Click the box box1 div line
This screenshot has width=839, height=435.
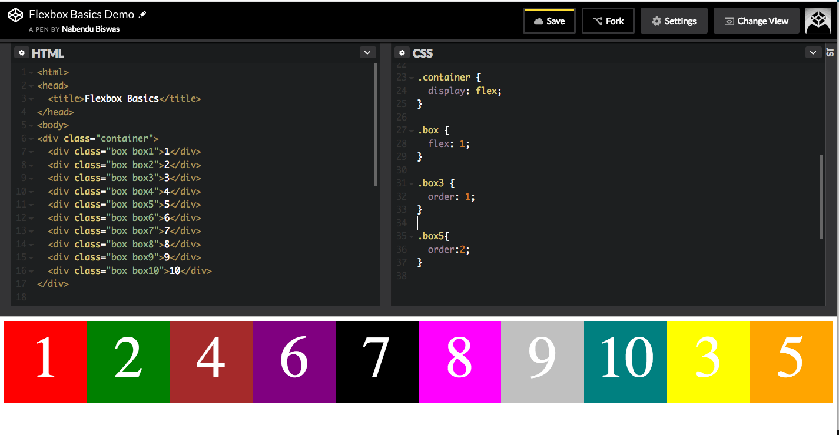tap(124, 152)
